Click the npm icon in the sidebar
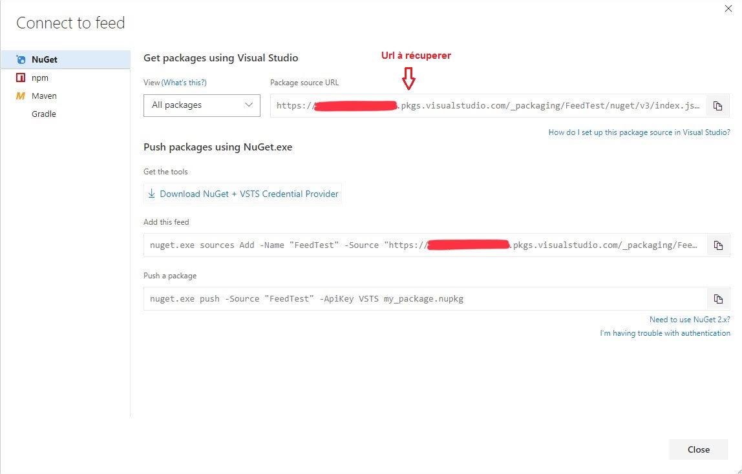This screenshot has width=742, height=474. pyautogui.click(x=21, y=77)
